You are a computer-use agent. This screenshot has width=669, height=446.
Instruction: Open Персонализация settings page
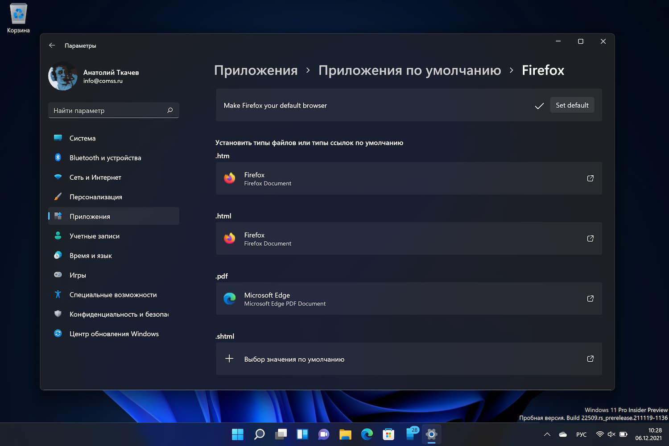point(113,197)
